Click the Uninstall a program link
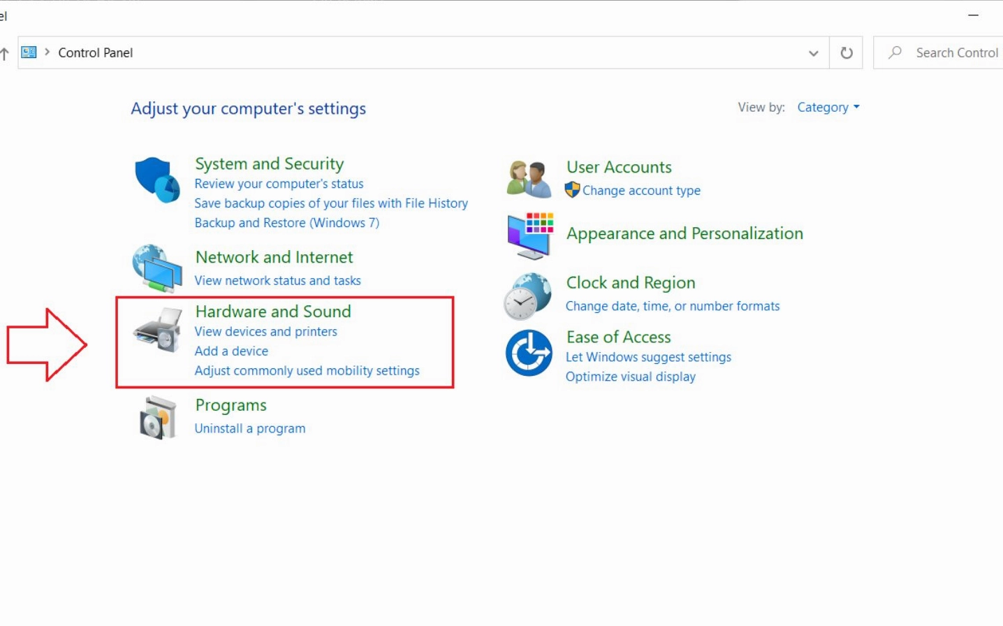This screenshot has width=1003, height=626. (249, 429)
